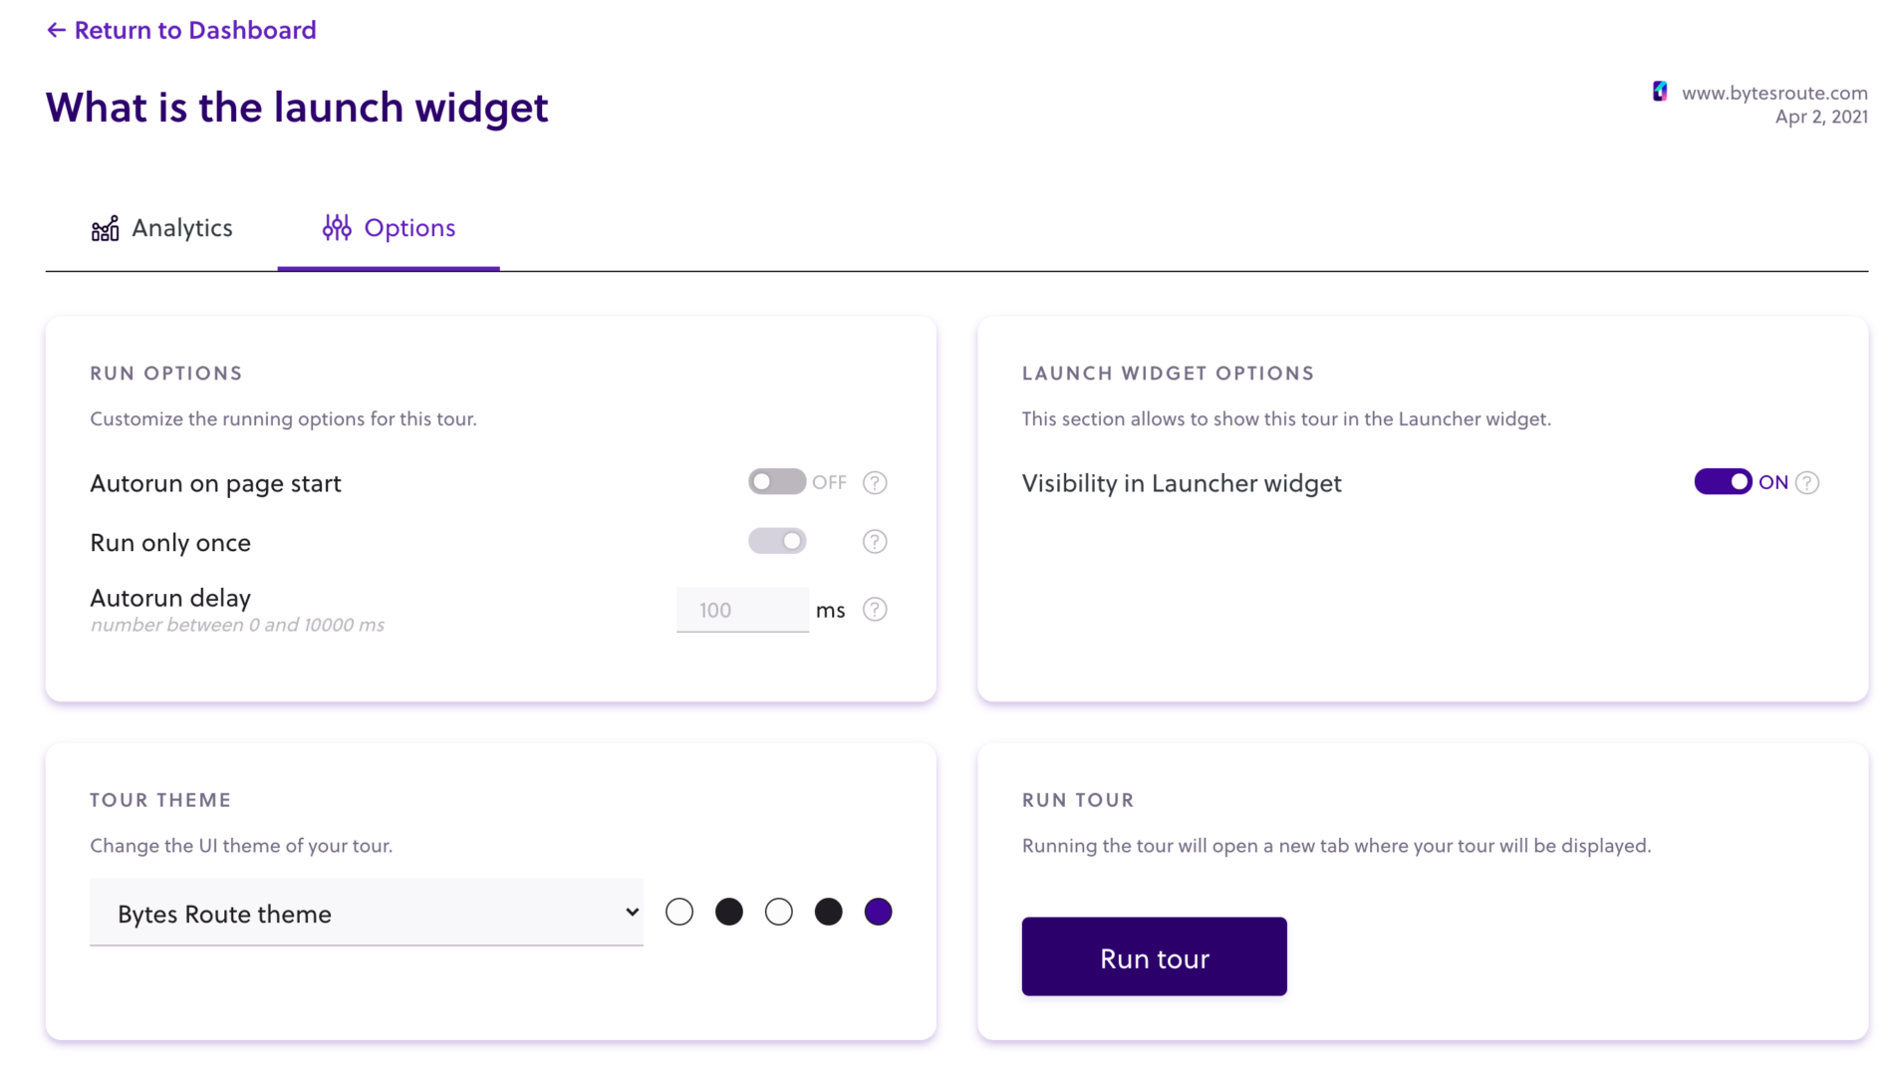Click inside the Autorun delay input field
1888x1076 pixels.
point(741,609)
